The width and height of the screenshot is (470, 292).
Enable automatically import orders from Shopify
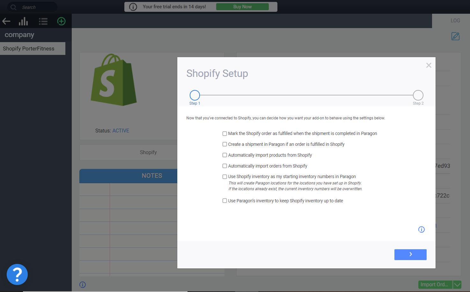(225, 166)
